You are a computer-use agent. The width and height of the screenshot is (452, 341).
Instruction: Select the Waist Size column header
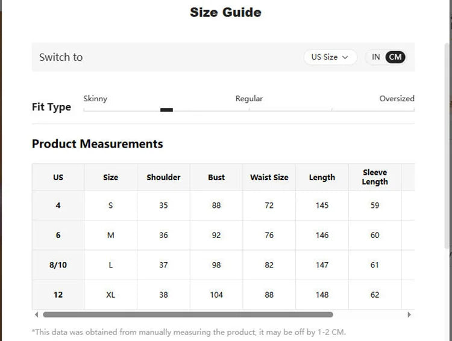coord(269,177)
